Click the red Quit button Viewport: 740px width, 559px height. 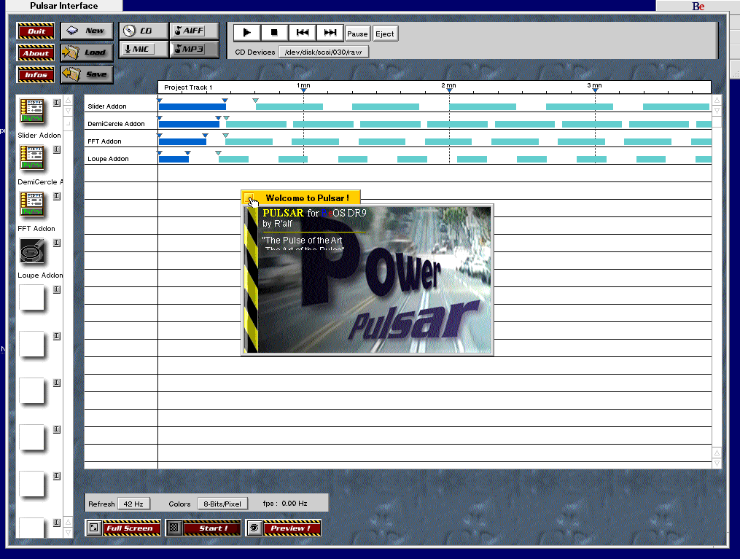[x=36, y=31]
